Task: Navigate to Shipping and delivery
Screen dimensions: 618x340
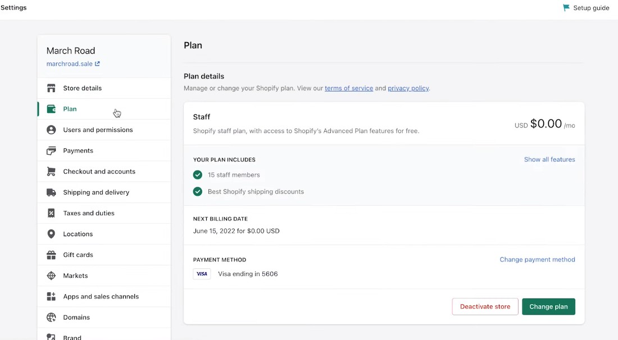Action: click(x=104, y=192)
